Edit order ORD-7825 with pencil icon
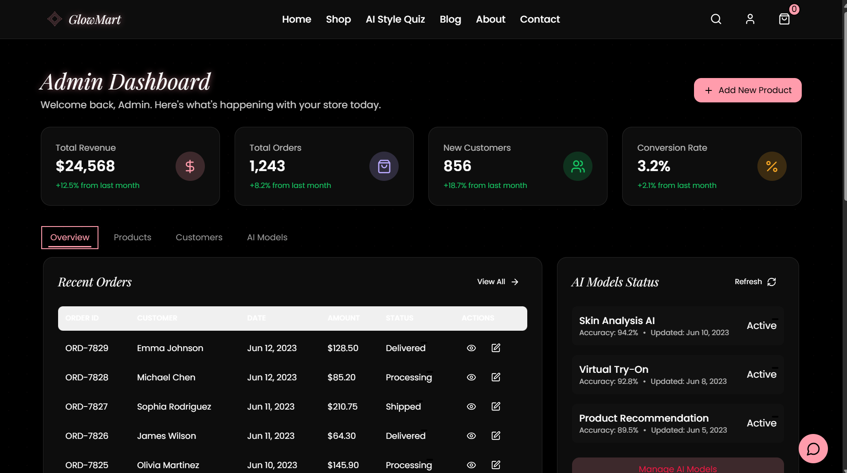 point(496,465)
